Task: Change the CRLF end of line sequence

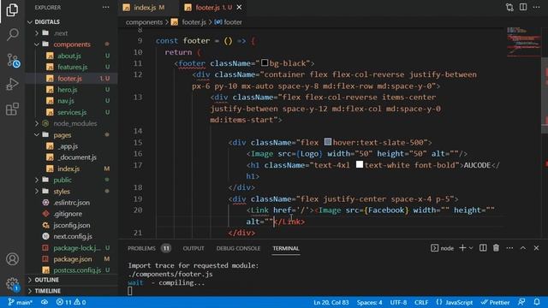Action: (421, 302)
